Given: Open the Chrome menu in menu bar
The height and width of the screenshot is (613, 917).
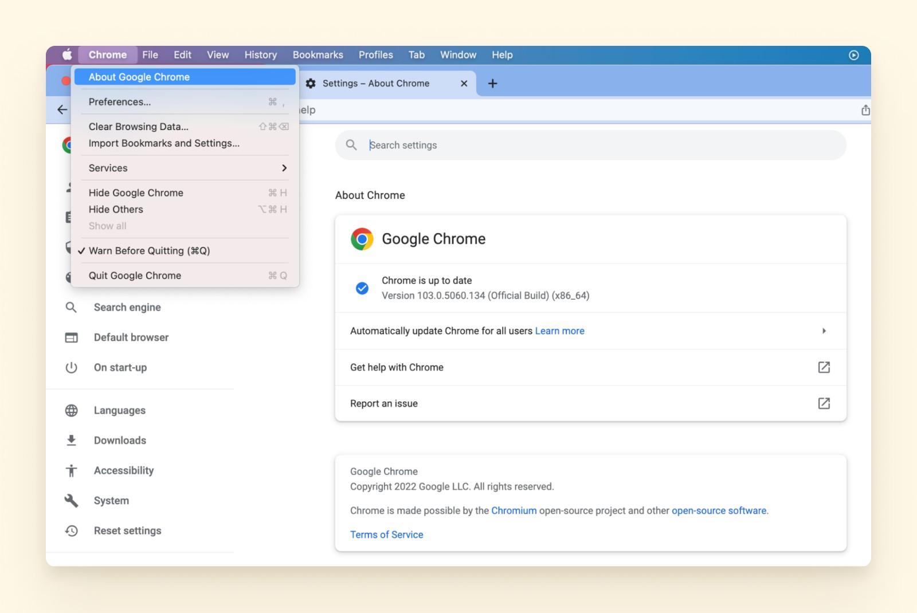Looking at the screenshot, I should [108, 55].
